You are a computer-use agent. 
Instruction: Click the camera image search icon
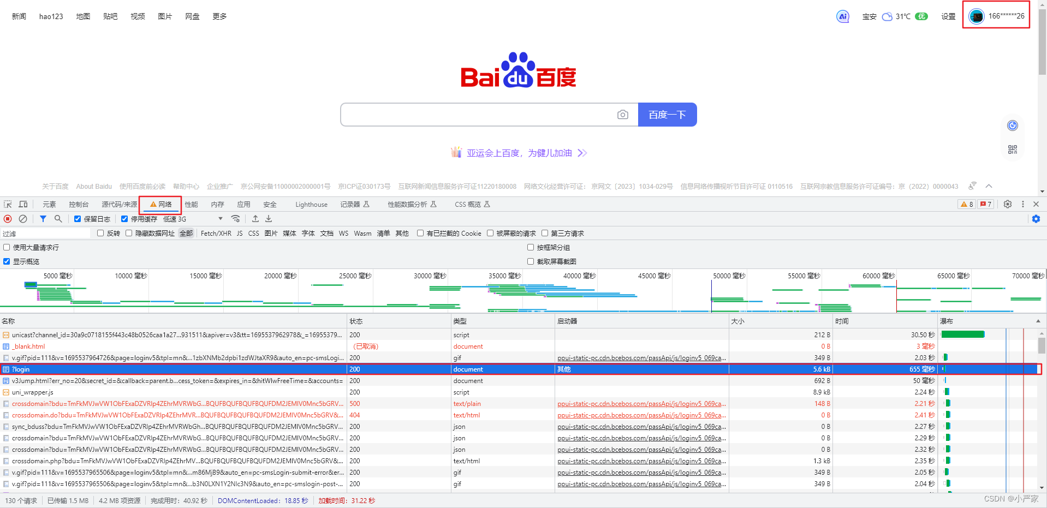623,115
